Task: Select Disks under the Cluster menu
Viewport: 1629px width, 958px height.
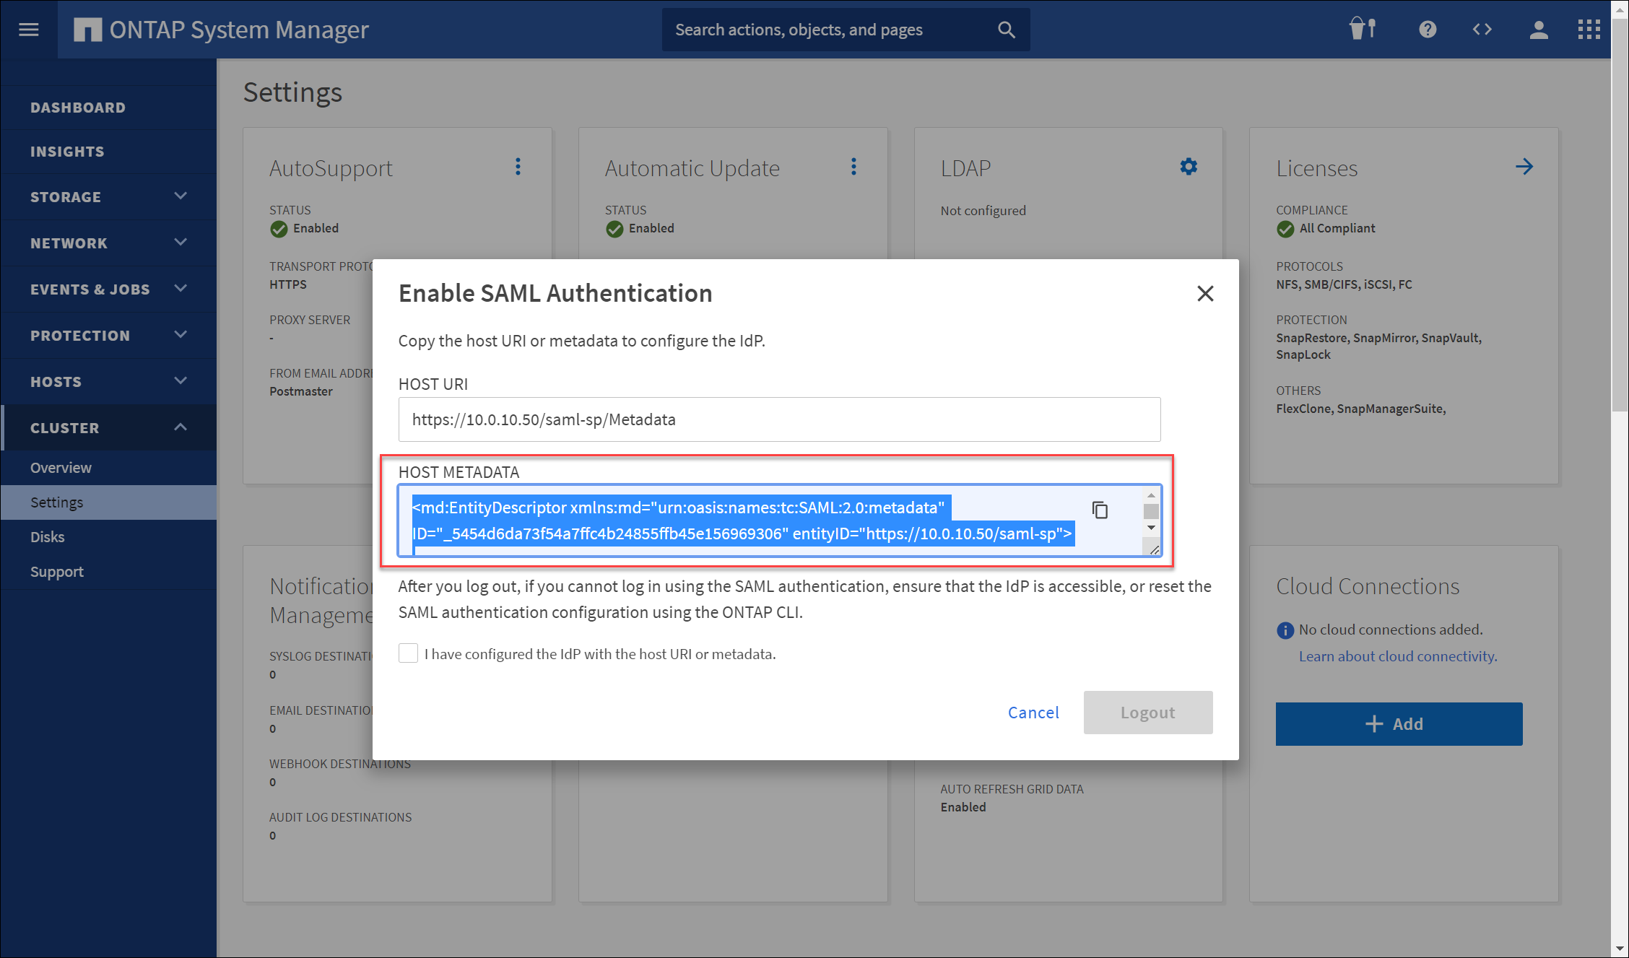Action: [48, 537]
